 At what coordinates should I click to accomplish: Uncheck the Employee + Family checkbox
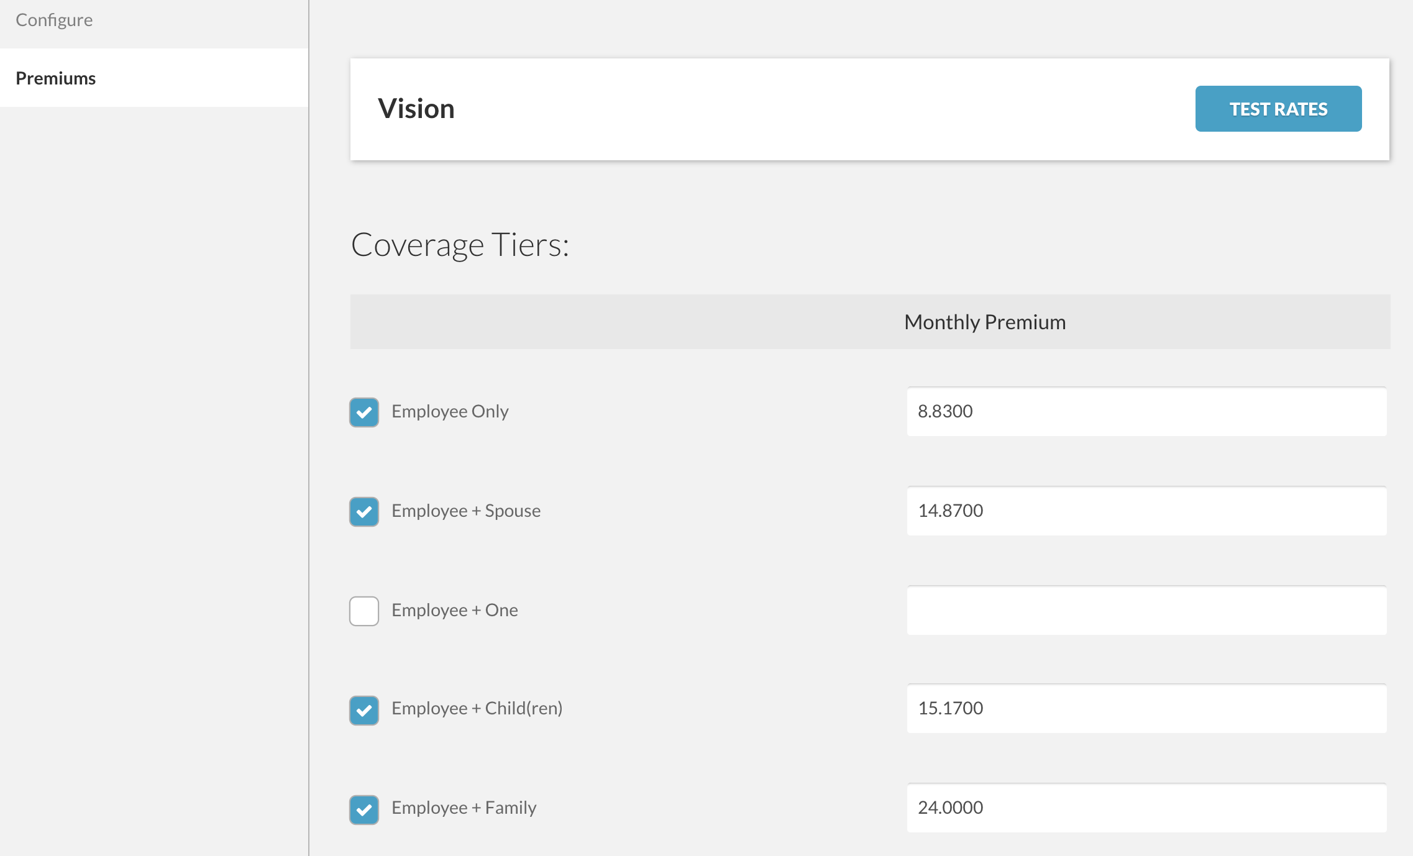click(364, 809)
